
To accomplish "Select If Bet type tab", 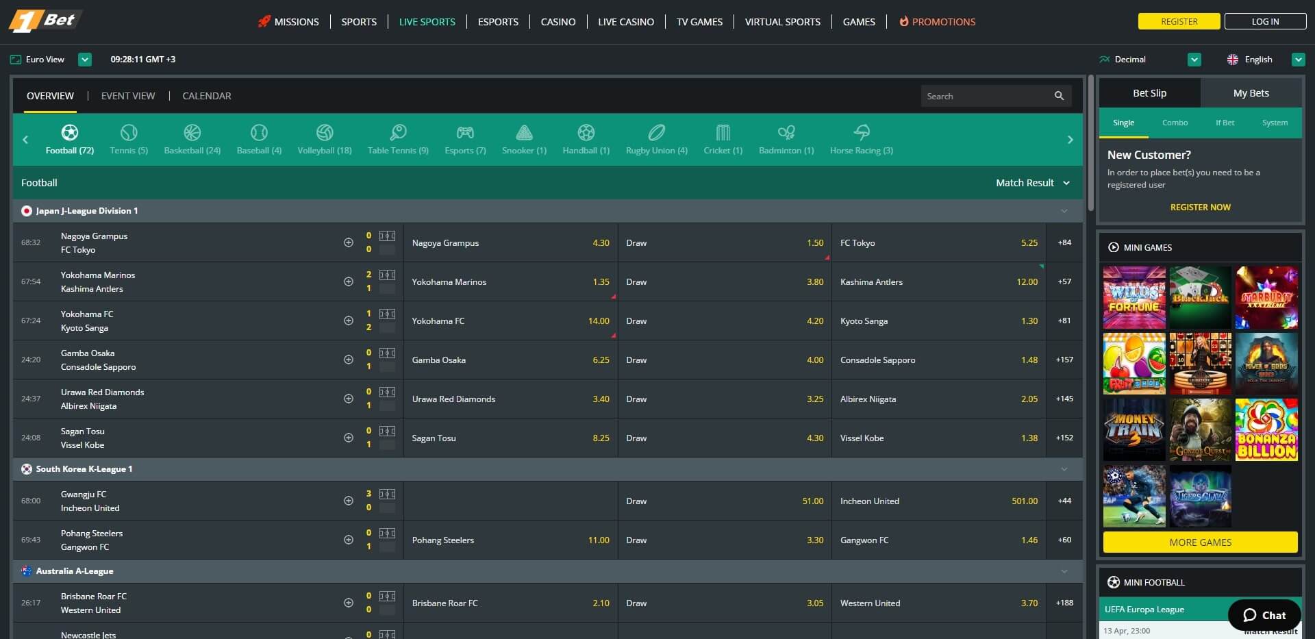I will coord(1225,123).
